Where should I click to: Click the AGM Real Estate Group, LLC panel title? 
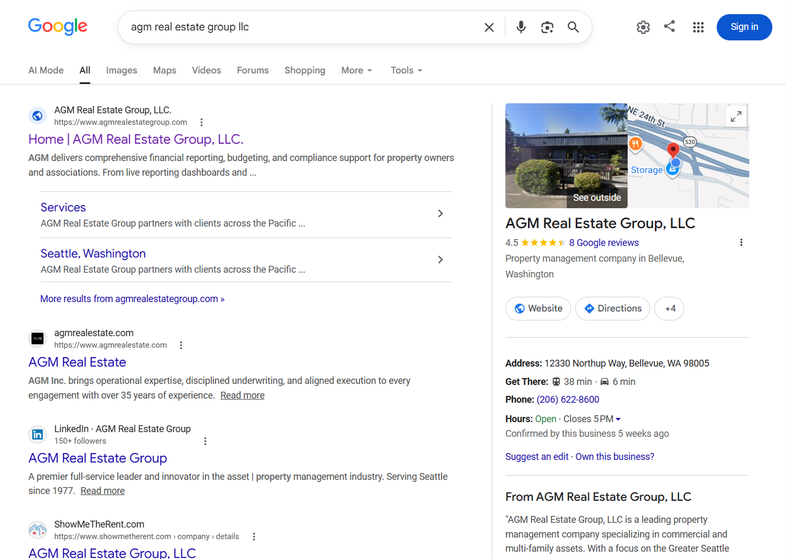coord(600,223)
